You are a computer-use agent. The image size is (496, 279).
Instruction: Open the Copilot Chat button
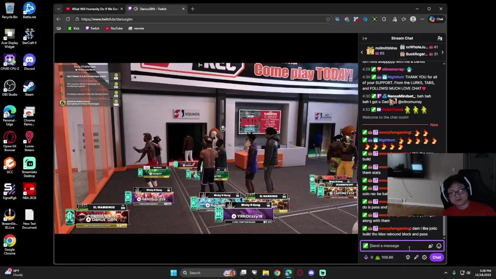click(x=436, y=19)
